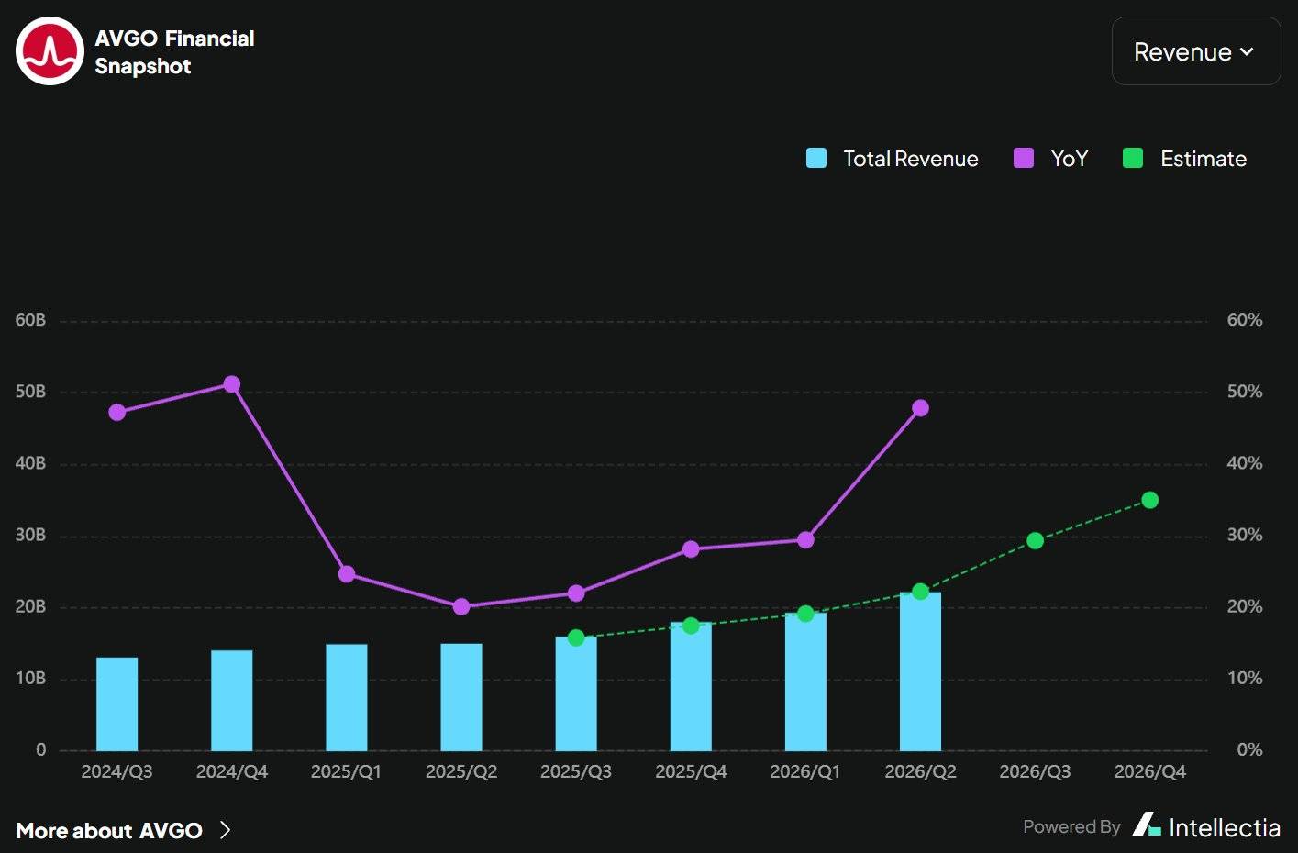Click the green Estimate point for 2026/Q1

(805, 614)
